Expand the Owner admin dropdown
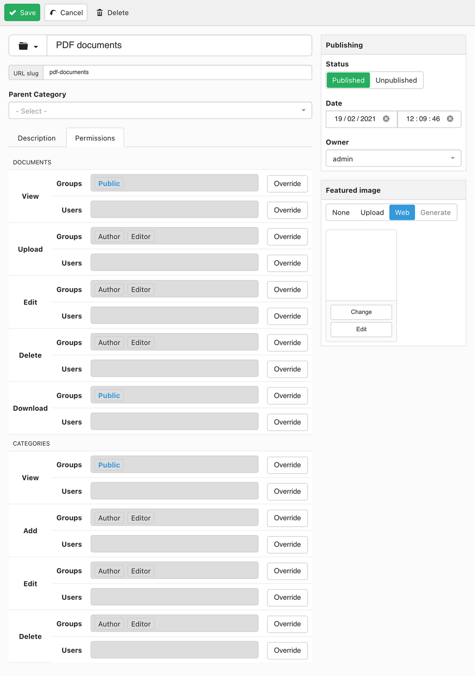The image size is (475, 676). (x=393, y=158)
